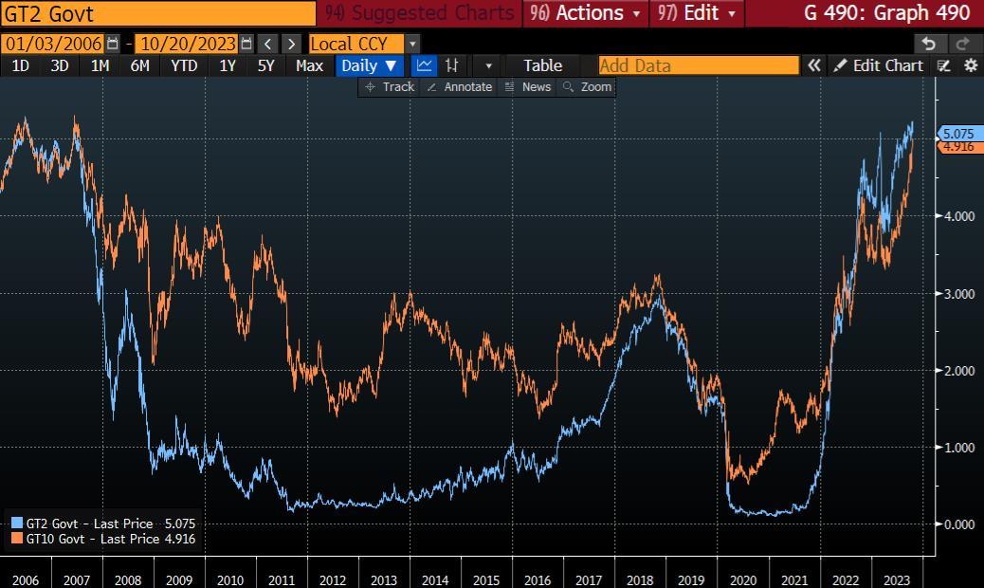Expand the chart type dropdown arrow

coord(488,65)
